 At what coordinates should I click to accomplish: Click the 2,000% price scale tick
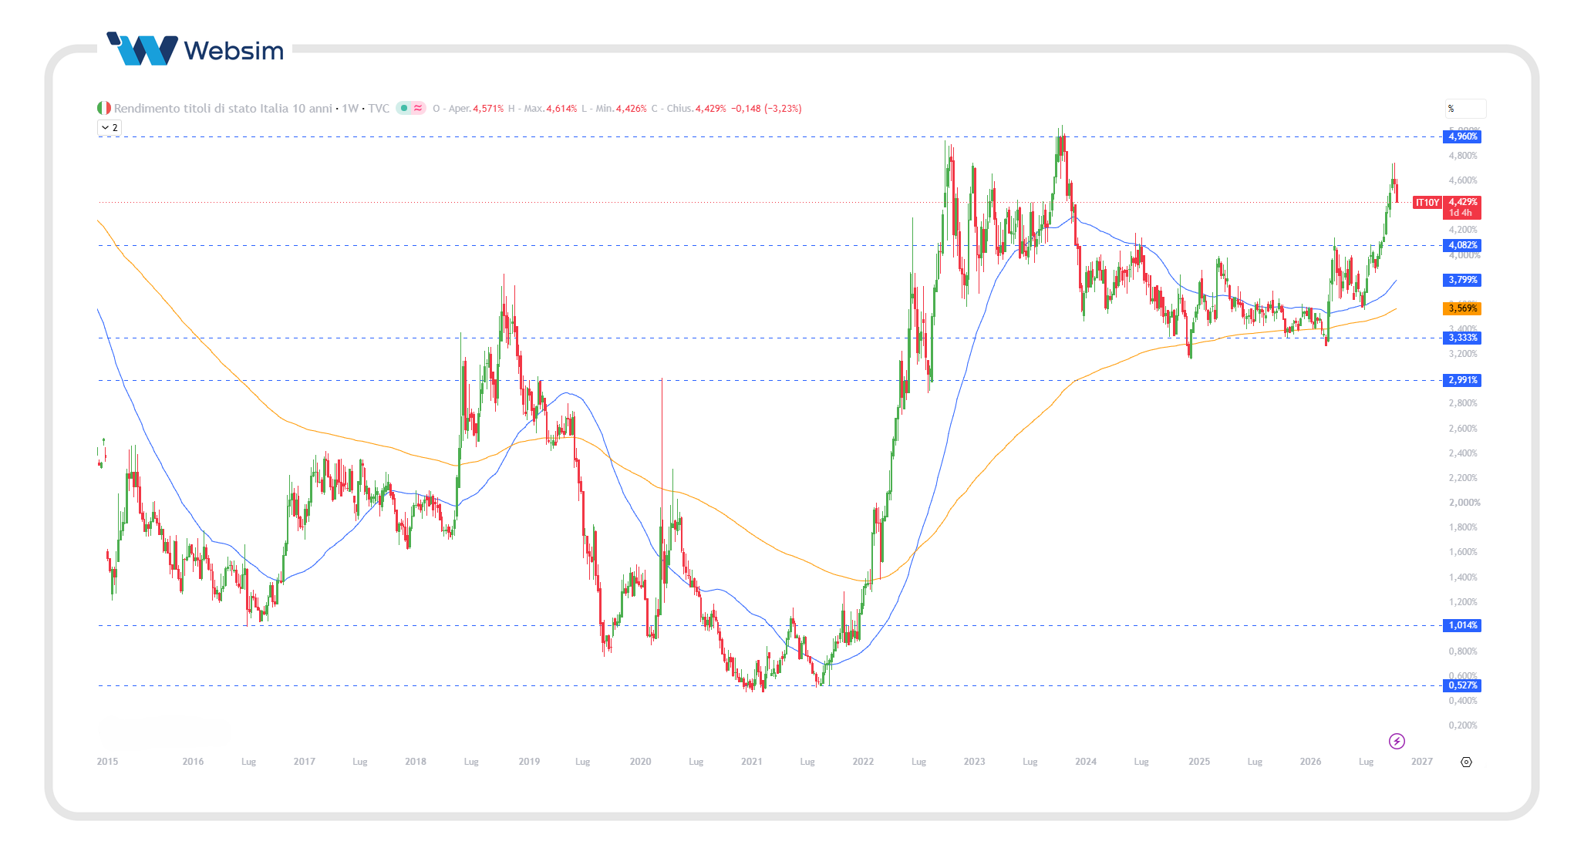1464,503
